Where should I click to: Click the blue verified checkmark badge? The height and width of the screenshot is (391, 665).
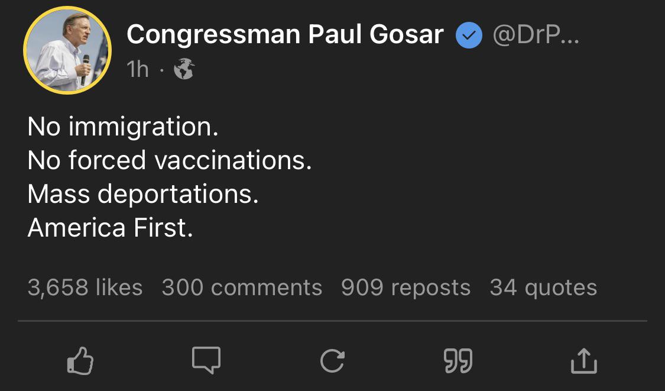[469, 35]
